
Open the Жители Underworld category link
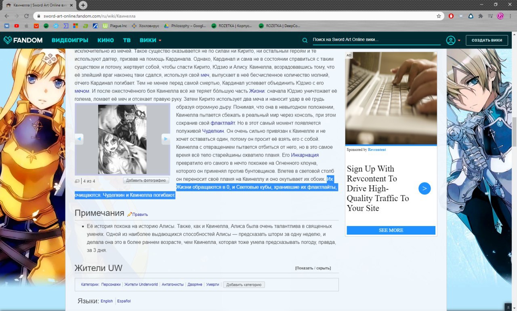tap(141, 285)
